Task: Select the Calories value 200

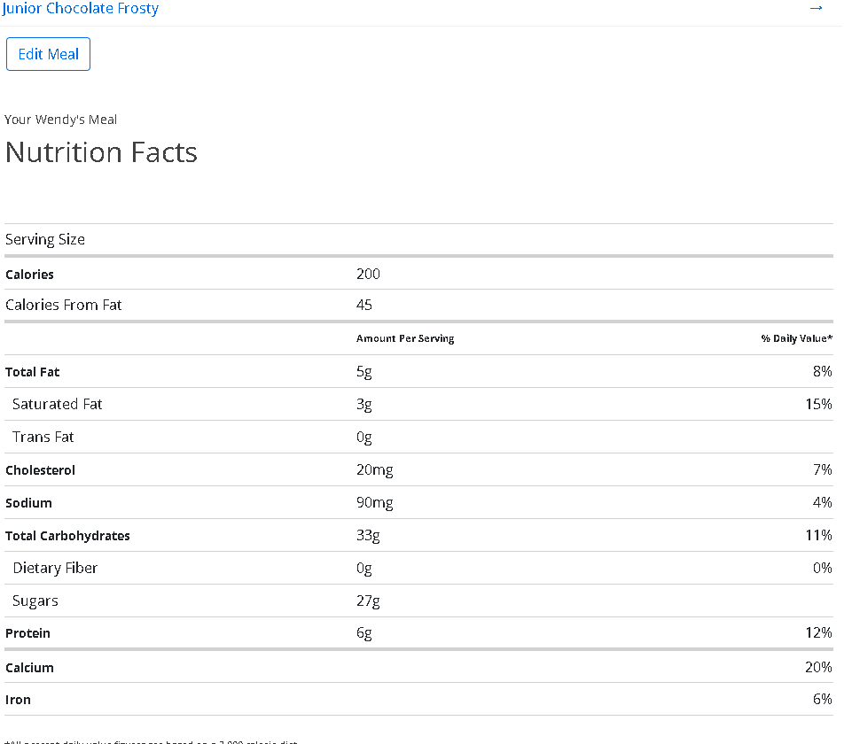Action: coord(368,274)
